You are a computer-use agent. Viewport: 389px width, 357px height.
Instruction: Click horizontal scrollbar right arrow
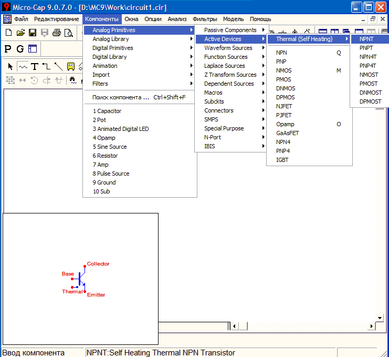coord(371,326)
